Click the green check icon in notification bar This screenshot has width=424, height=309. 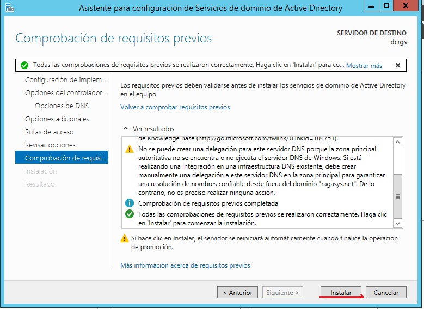[24, 65]
